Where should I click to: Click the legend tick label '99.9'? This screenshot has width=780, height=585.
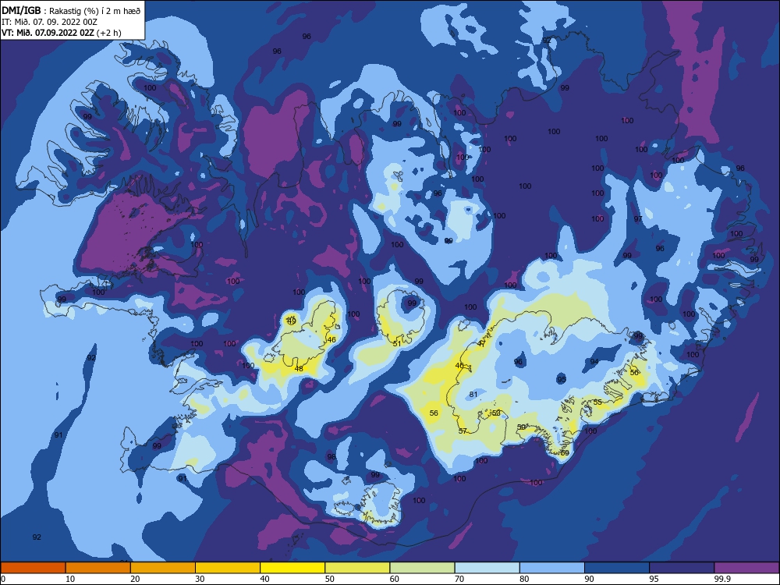point(721,579)
